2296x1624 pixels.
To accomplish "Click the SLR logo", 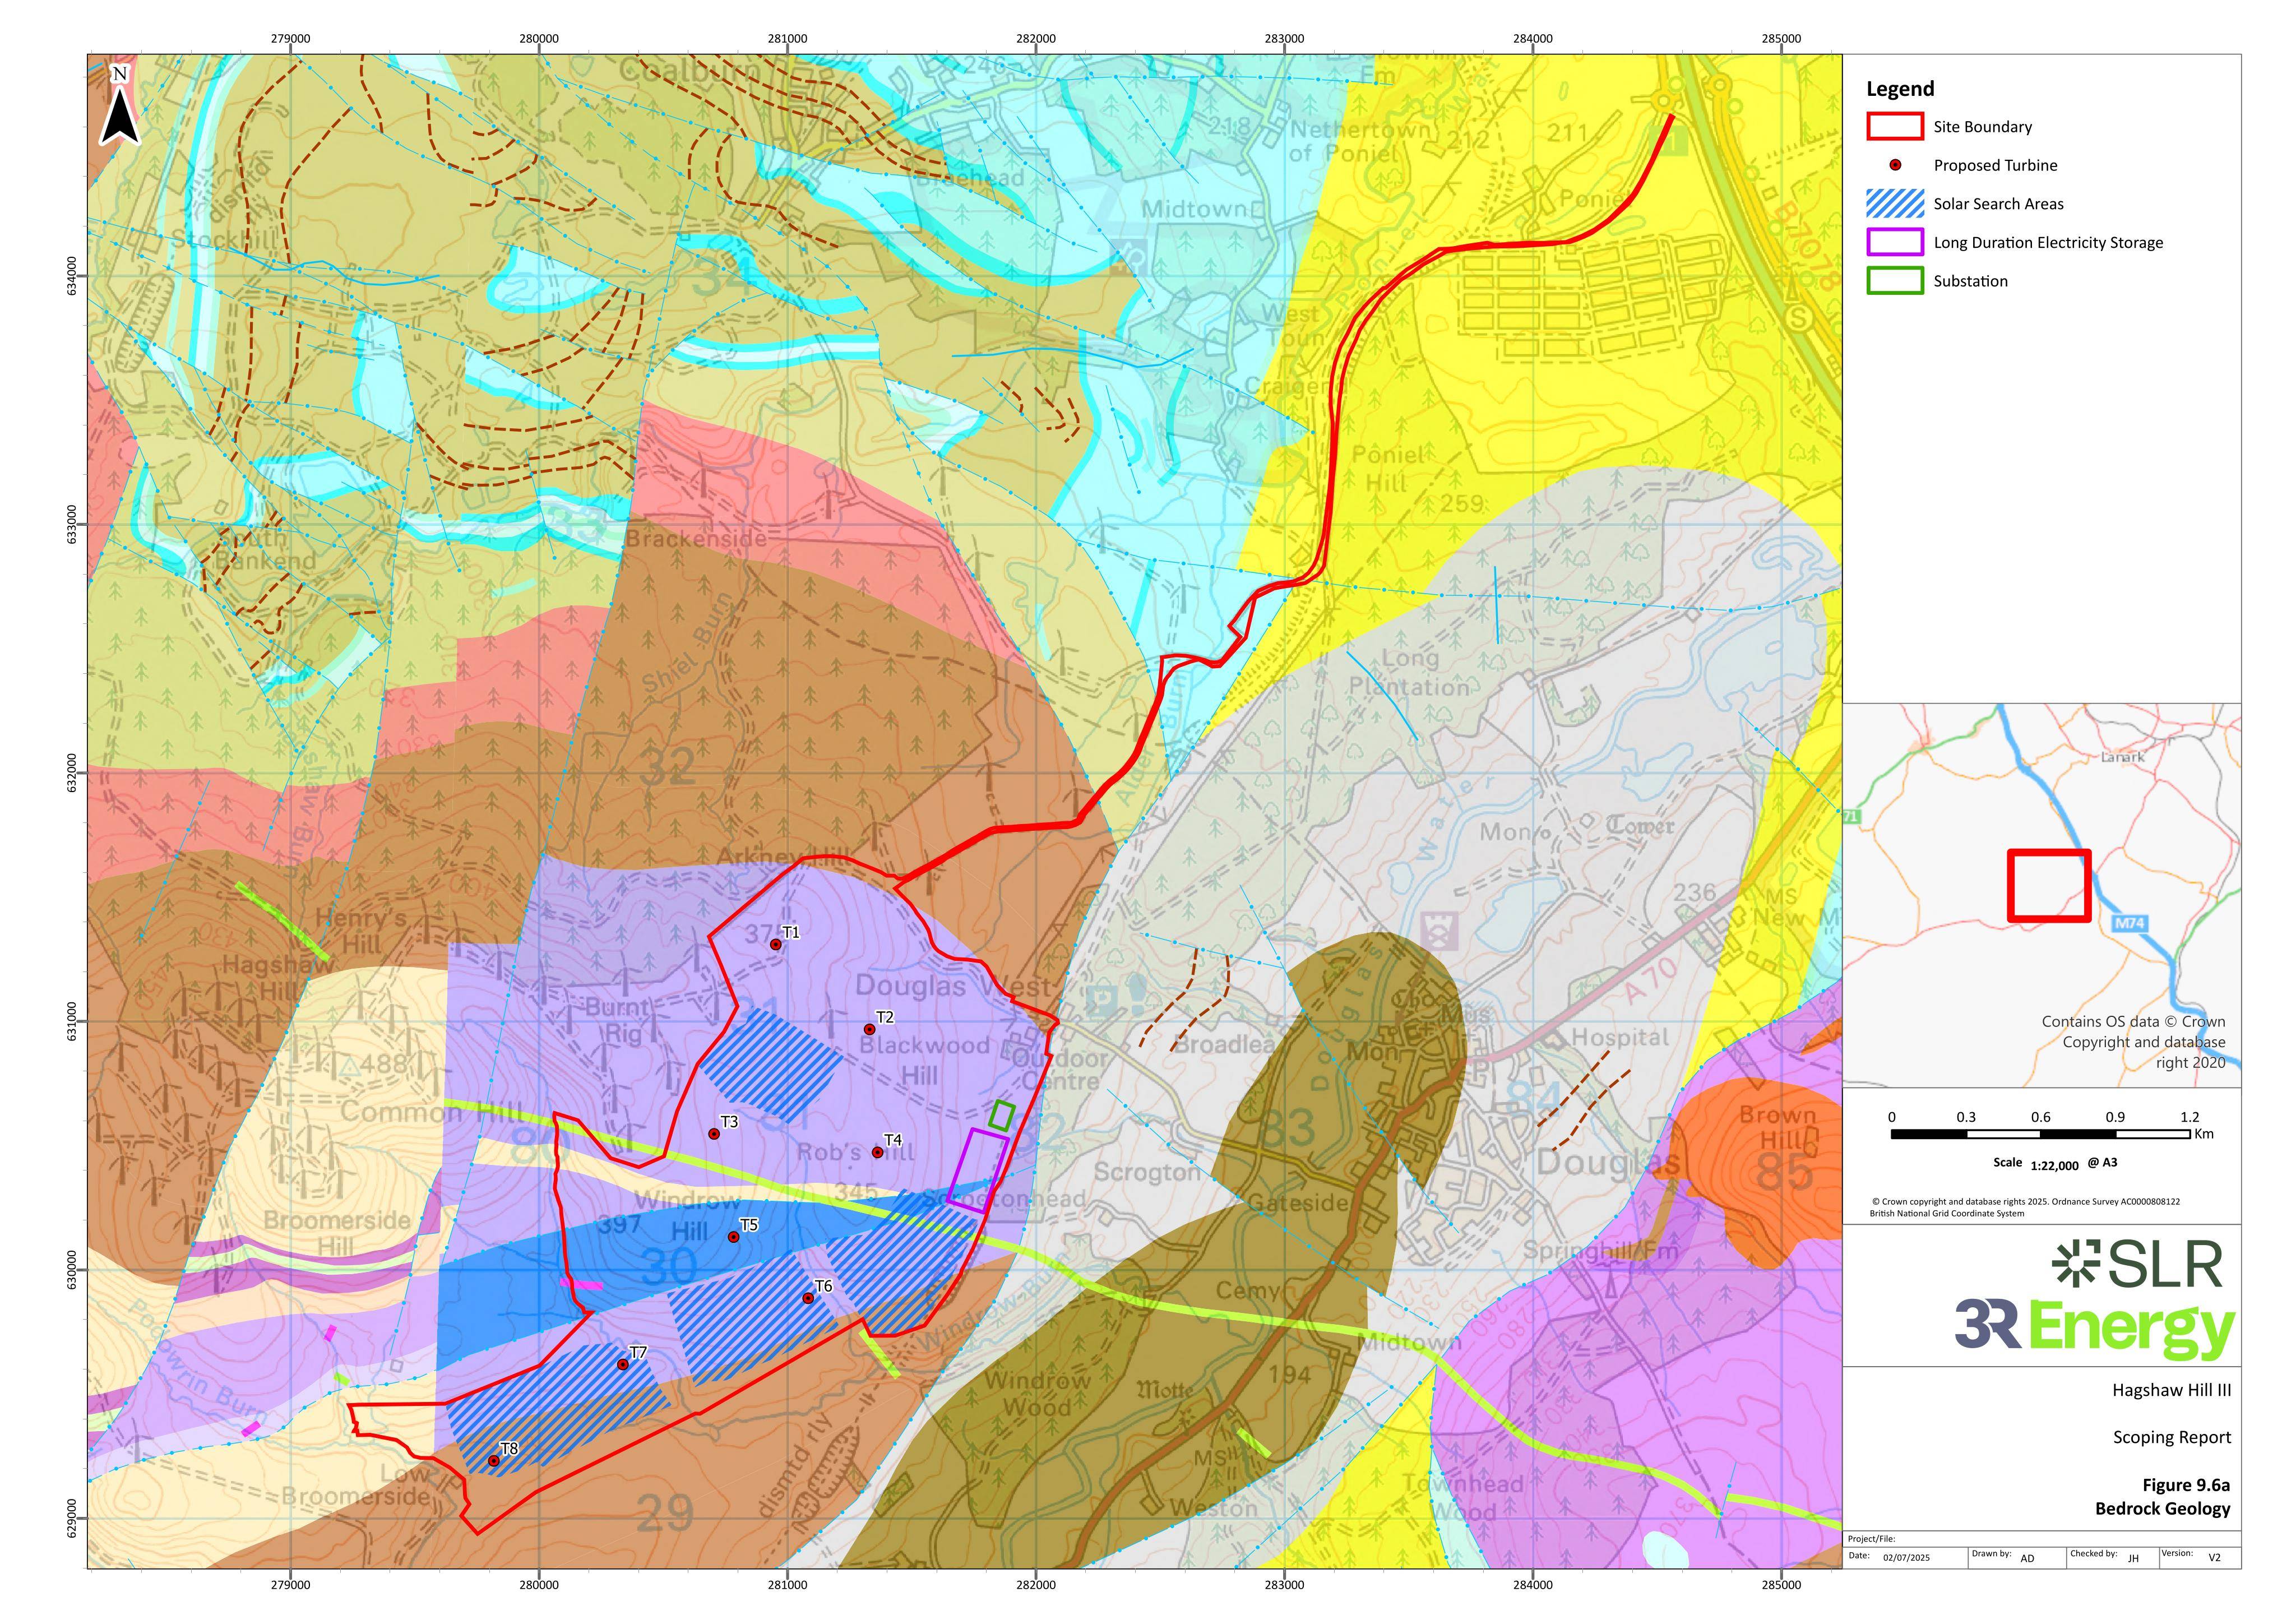I will click(2137, 1264).
